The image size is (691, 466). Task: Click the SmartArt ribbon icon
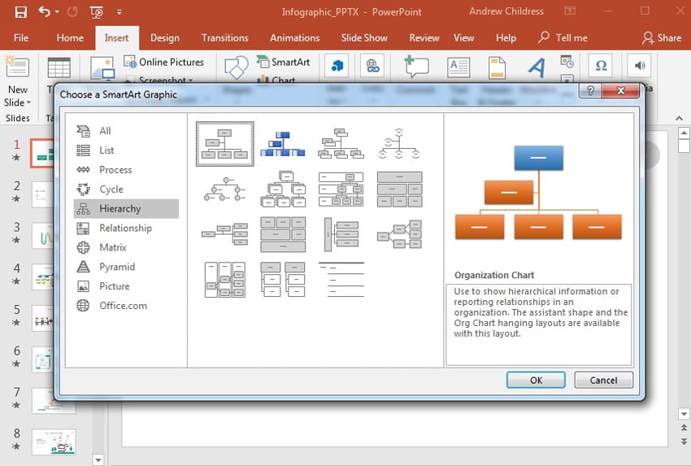coord(263,62)
